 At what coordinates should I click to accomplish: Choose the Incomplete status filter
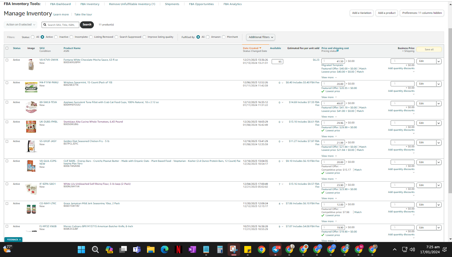point(71,37)
